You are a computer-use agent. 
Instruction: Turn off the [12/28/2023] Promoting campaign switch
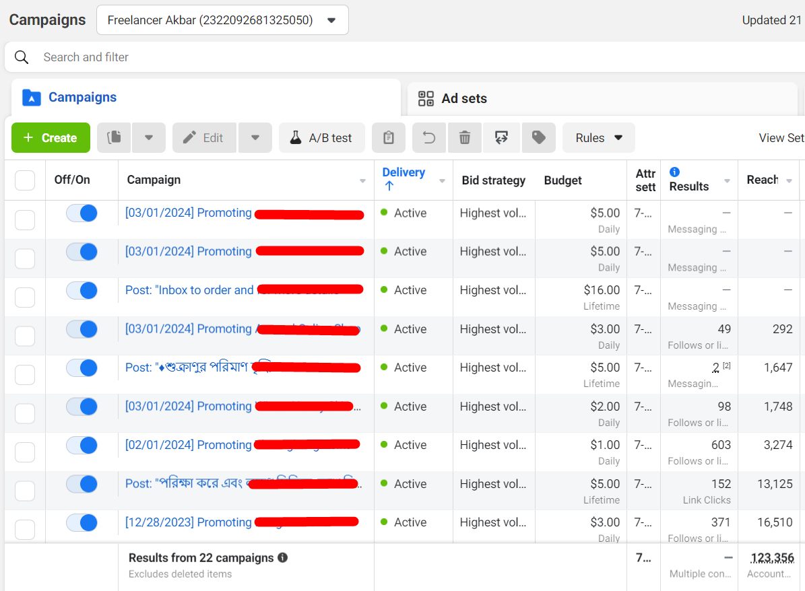[82, 523]
